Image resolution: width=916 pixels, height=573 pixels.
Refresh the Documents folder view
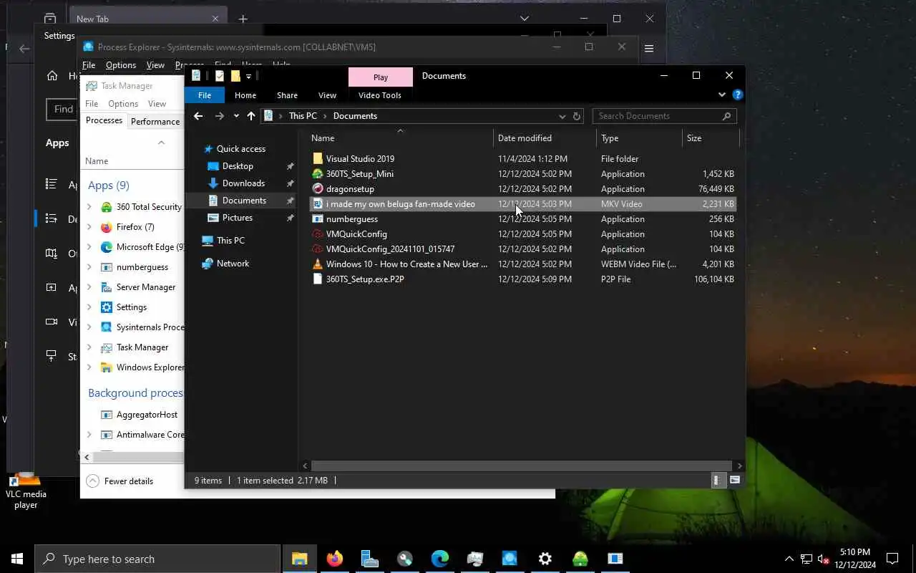point(577,116)
